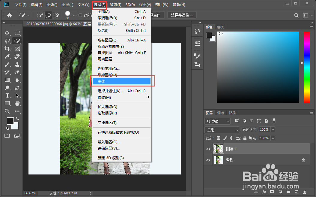Image resolution: width=316 pixels, height=197 pixels.
Task: Select the Move tool
Action: coord(7,33)
